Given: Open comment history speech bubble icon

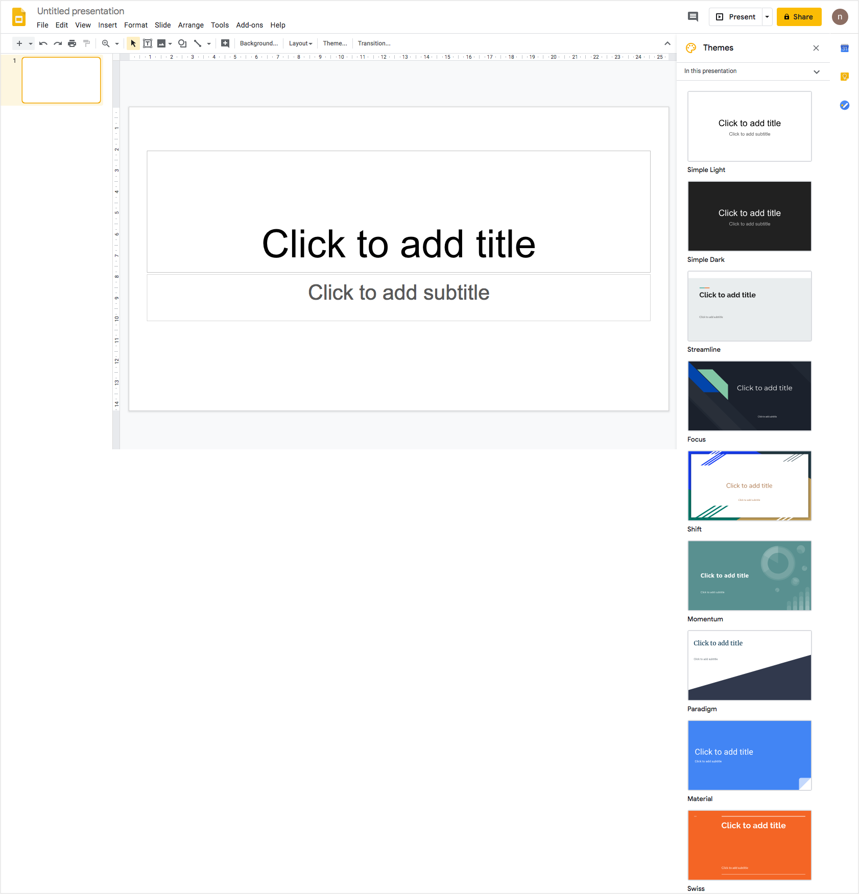Looking at the screenshot, I should 693,17.
